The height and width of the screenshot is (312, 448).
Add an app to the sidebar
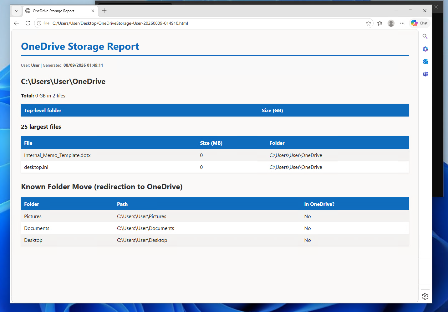425,94
